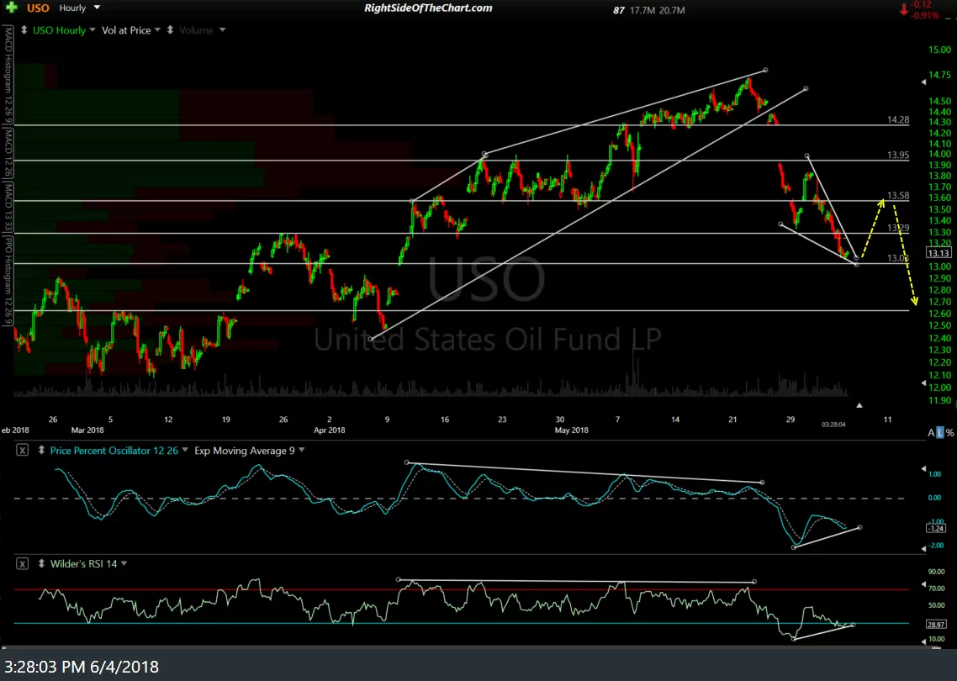
Task: Click the volume figures 17.7M 20.7M
Action: click(659, 10)
